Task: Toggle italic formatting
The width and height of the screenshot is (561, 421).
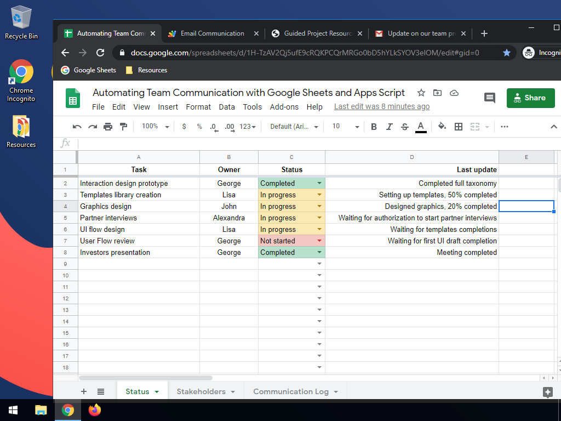Action: (x=389, y=127)
